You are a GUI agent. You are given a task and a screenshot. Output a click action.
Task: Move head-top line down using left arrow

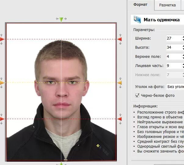(x=2, y=44)
